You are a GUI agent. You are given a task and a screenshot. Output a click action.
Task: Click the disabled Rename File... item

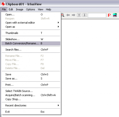pyautogui.click(x=31, y=56)
